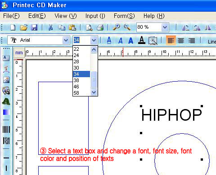Toggle right text alignment
The width and height of the screenshot is (216, 175).
tap(192, 40)
